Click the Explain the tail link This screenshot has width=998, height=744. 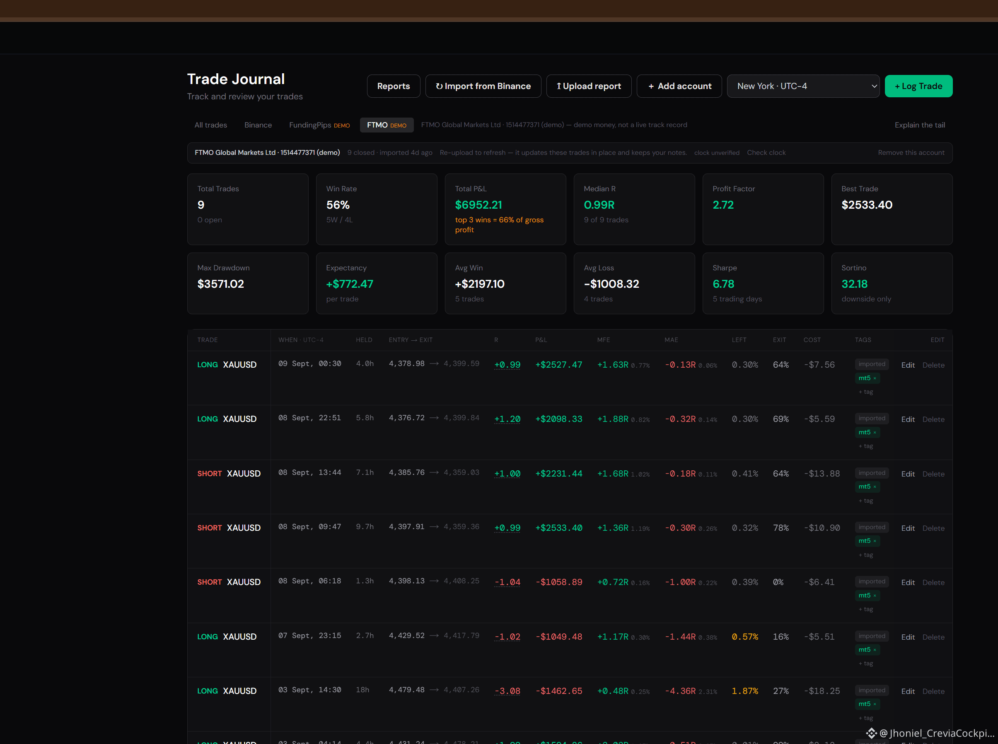(x=920, y=125)
